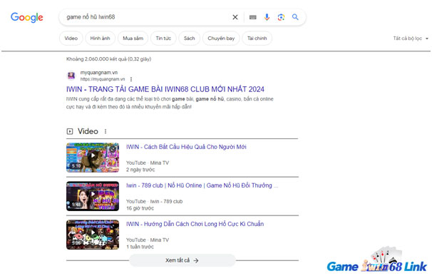Open more options for myquangnam.vn result
432x276 pixels.
coord(131,79)
